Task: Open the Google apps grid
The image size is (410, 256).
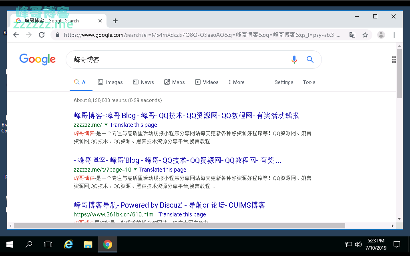Action: [x=394, y=60]
